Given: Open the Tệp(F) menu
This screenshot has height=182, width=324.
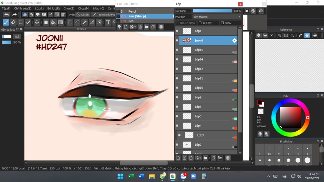Looking at the screenshot, I should (x=6, y=9).
